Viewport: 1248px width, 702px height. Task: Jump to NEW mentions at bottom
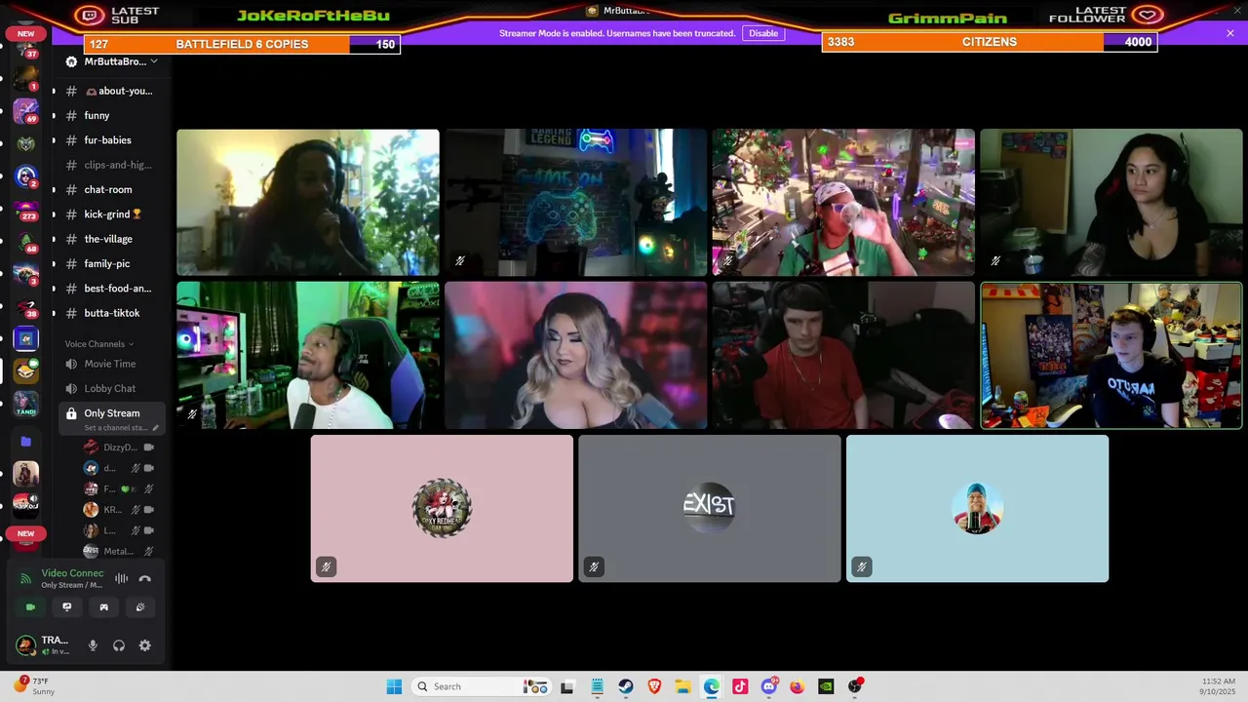click(x=26, y=533)
